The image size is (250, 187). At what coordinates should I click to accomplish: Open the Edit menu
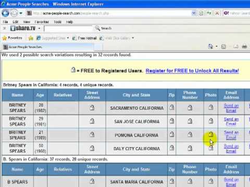[15, 22]
